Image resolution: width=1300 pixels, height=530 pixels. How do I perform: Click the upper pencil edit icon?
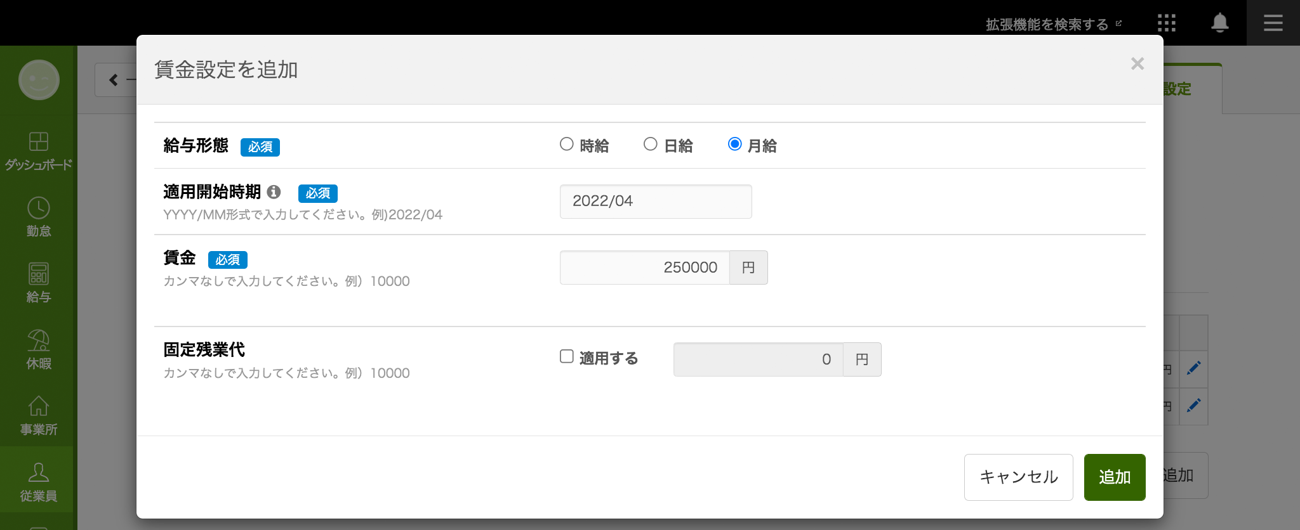(1194, 368)
